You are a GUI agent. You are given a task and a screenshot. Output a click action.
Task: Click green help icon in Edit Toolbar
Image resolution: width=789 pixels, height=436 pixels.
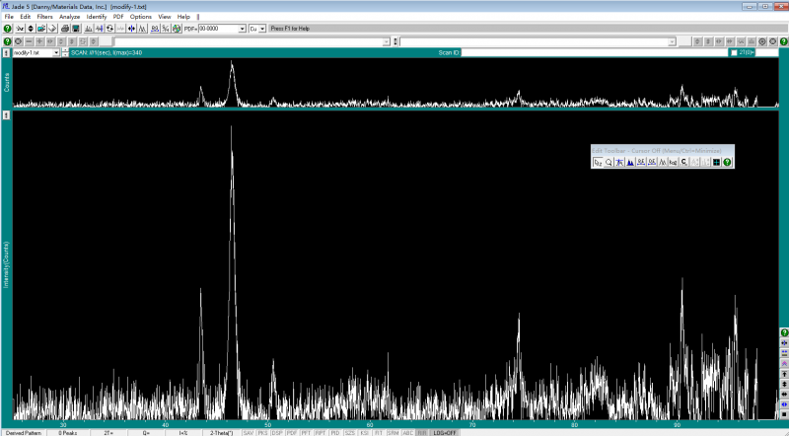point(727,162)
